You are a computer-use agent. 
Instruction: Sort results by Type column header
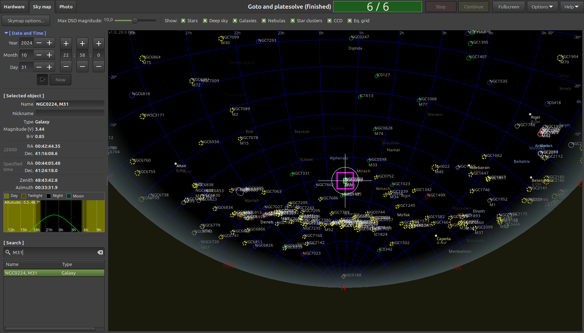pos(82,264)
